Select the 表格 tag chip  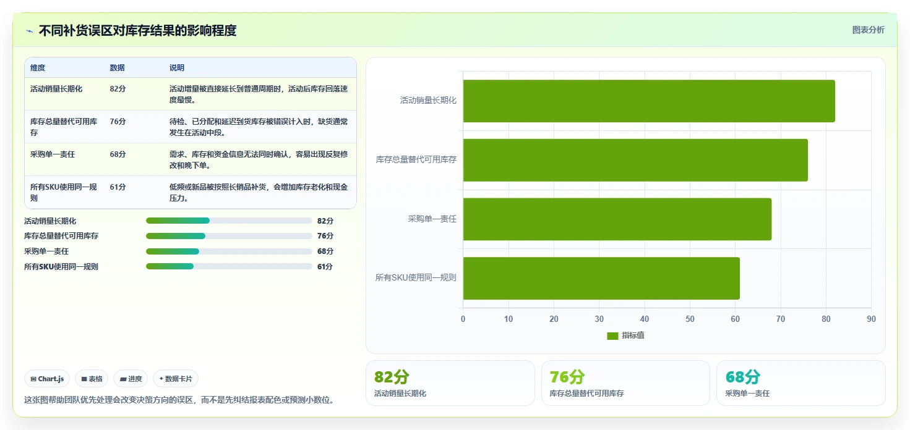point(92,379)
